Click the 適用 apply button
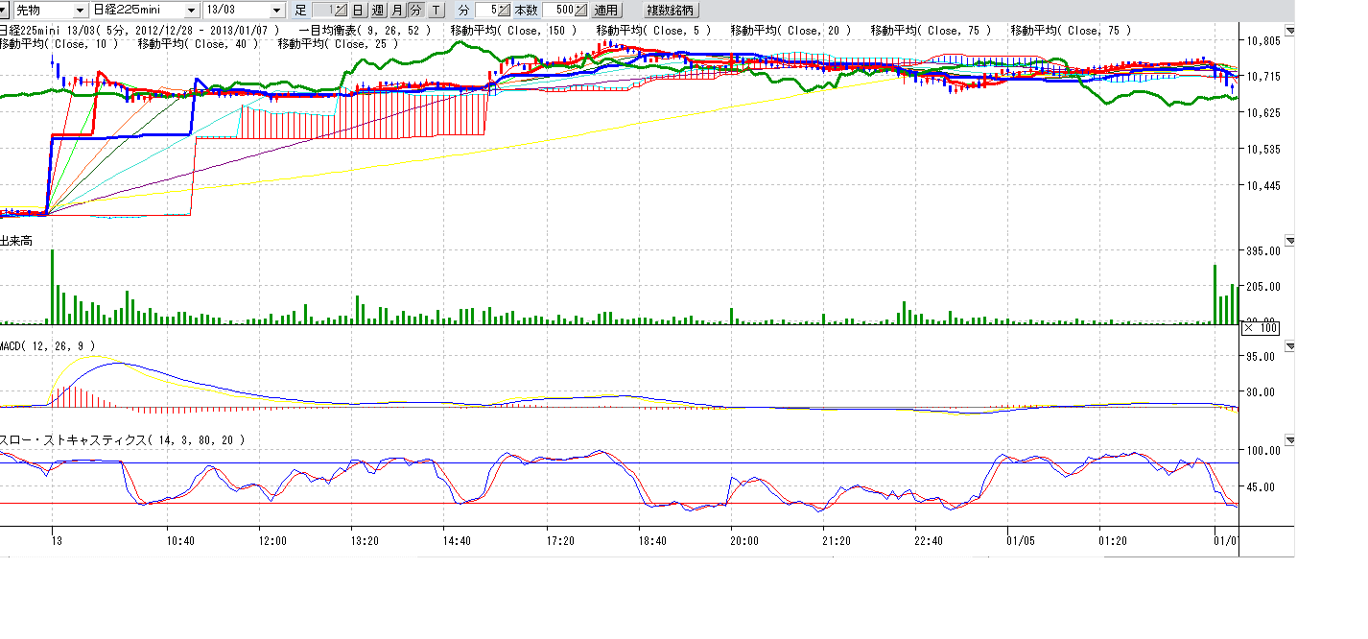Image resolution: width=1368 pixels, height=639 pixels. click(605, 10)
